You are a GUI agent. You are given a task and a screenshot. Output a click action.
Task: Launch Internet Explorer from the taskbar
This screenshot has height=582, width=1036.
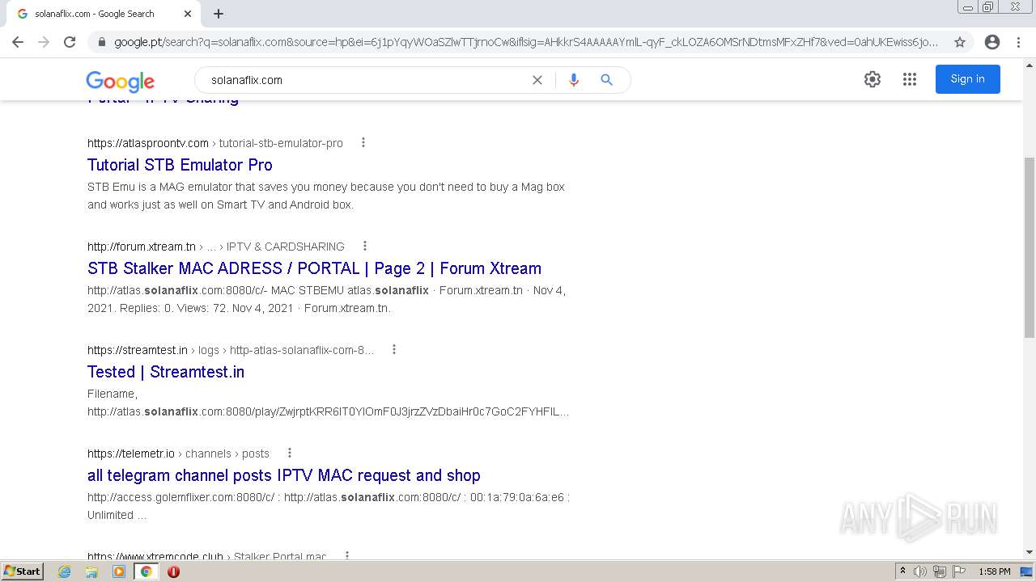point(65,571)
